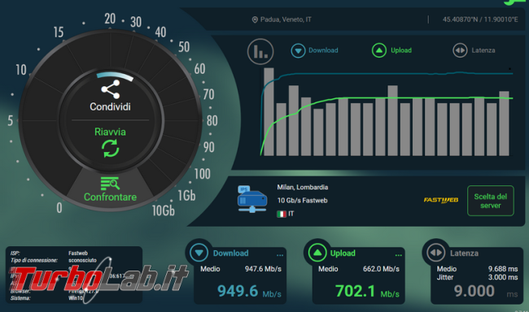Screen dimensions: 529x312
Task: Click the Latenza legend label in graph
Action: tap(483, 50)
